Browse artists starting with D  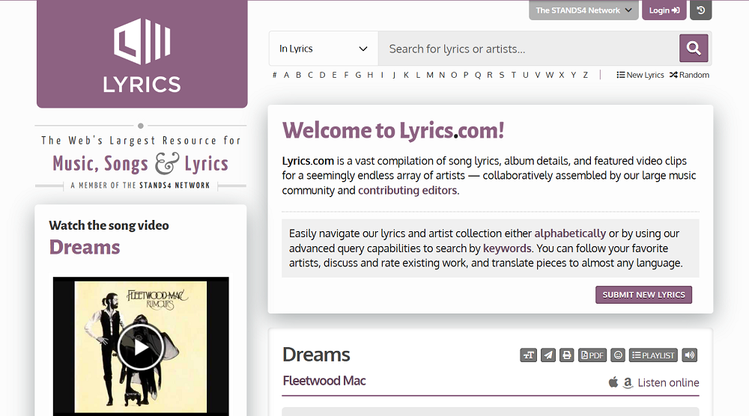coord(322,75)
